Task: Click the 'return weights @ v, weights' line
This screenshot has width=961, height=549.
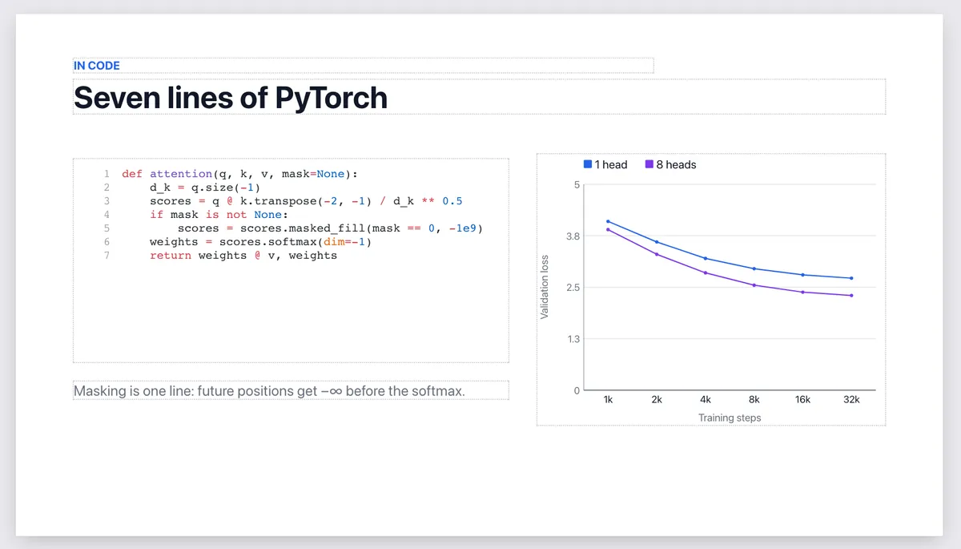Action: 243,255
